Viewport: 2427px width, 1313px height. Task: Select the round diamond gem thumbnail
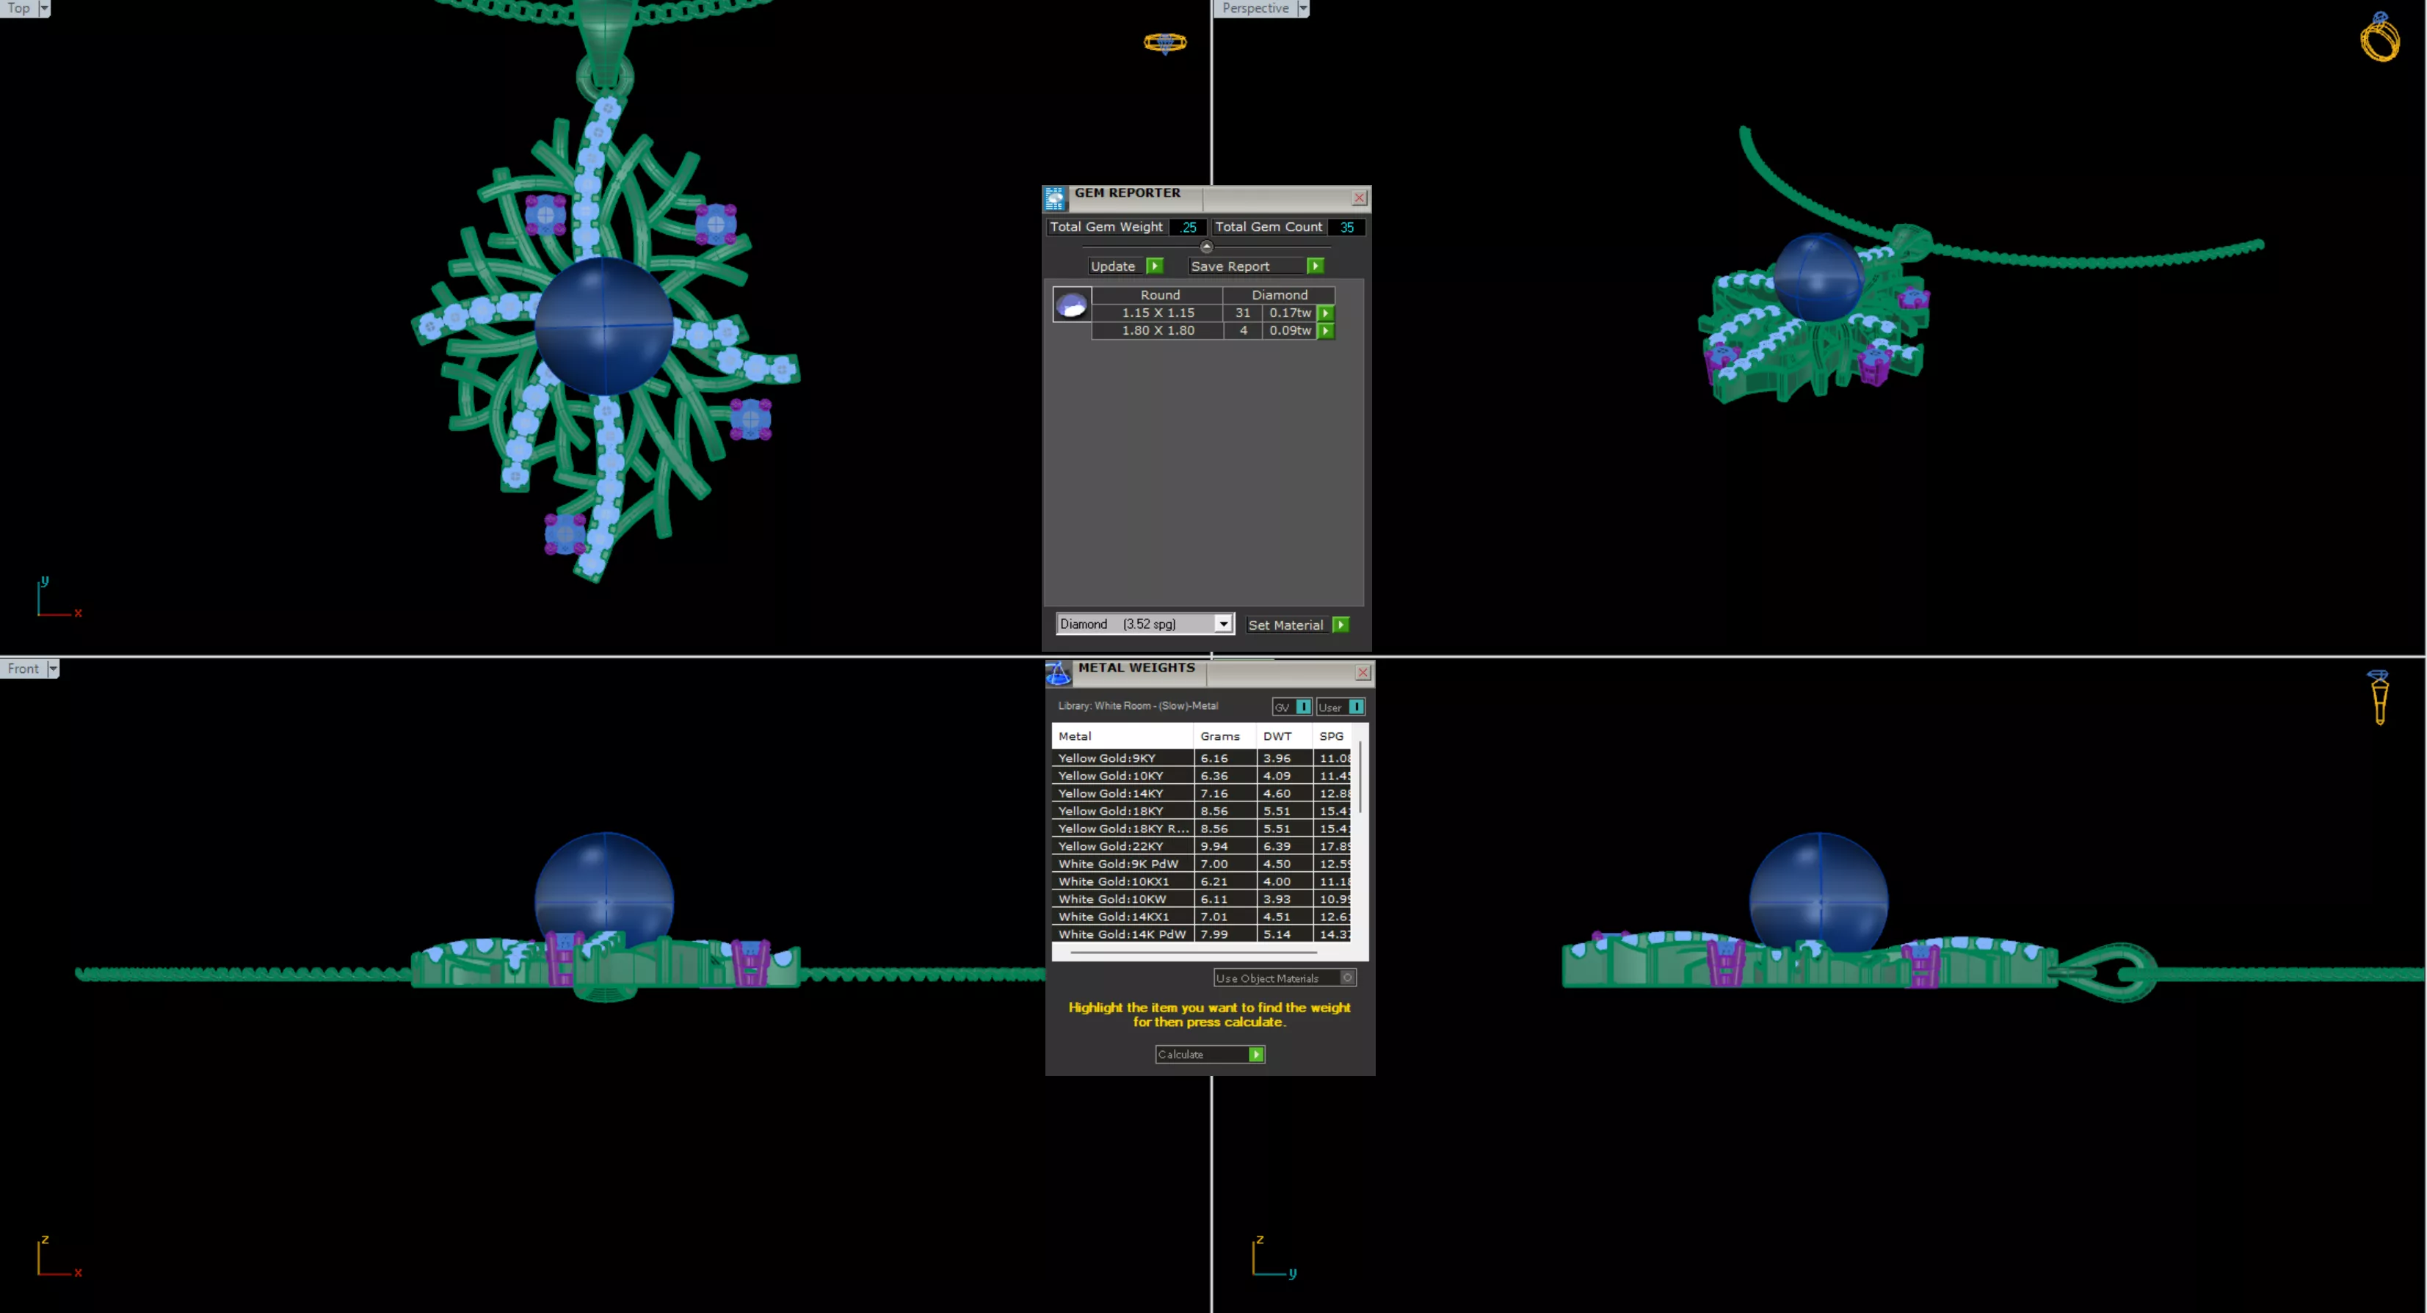click(1071, 305)
